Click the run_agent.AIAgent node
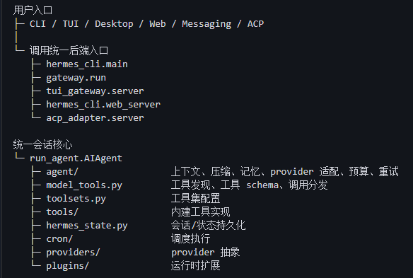The width and height of the screenshot is (413, 278). tap(76, 158)
